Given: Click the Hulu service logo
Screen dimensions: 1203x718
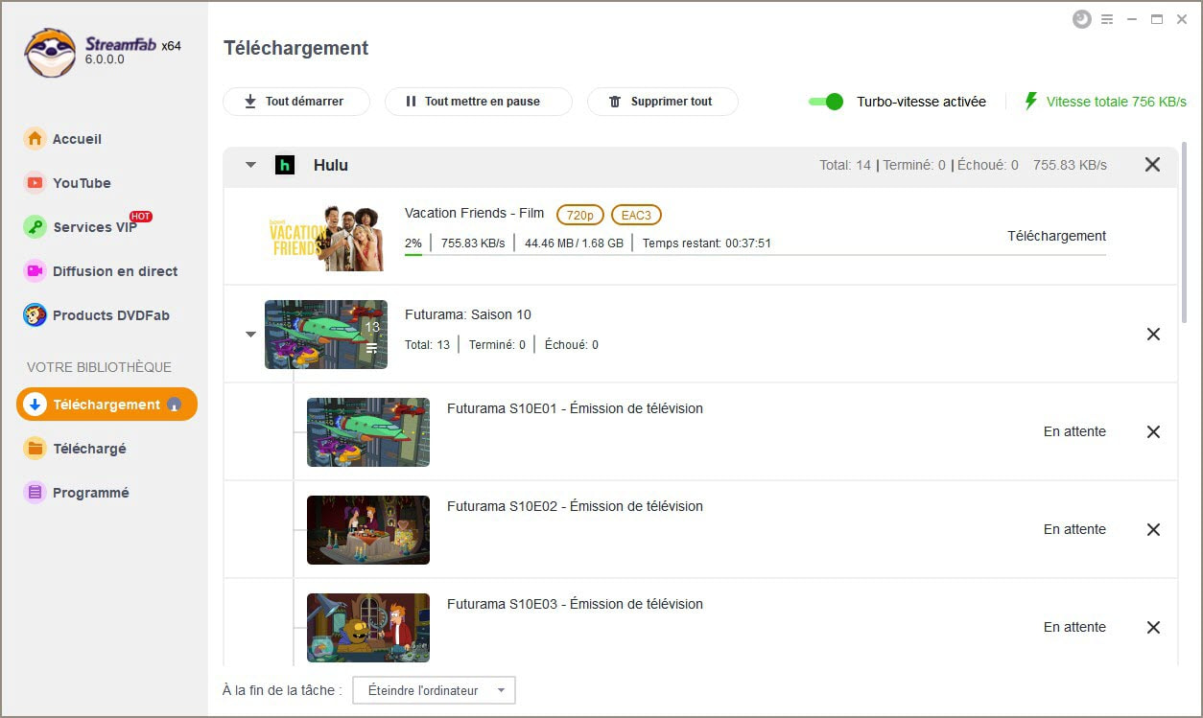Looking at the screenshot, I should pos(284,165).
